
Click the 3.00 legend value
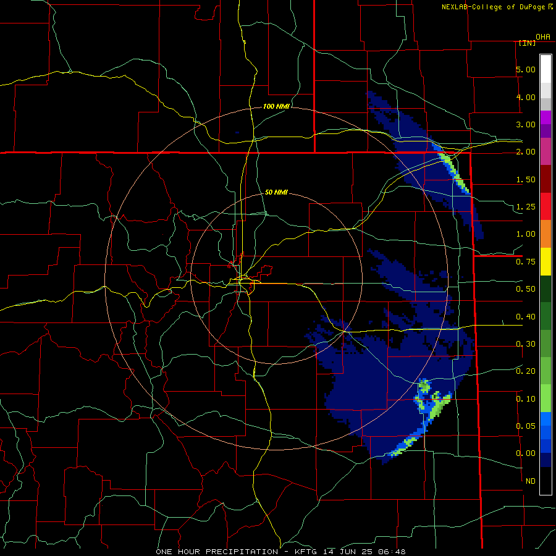click(x=526, y=124)
